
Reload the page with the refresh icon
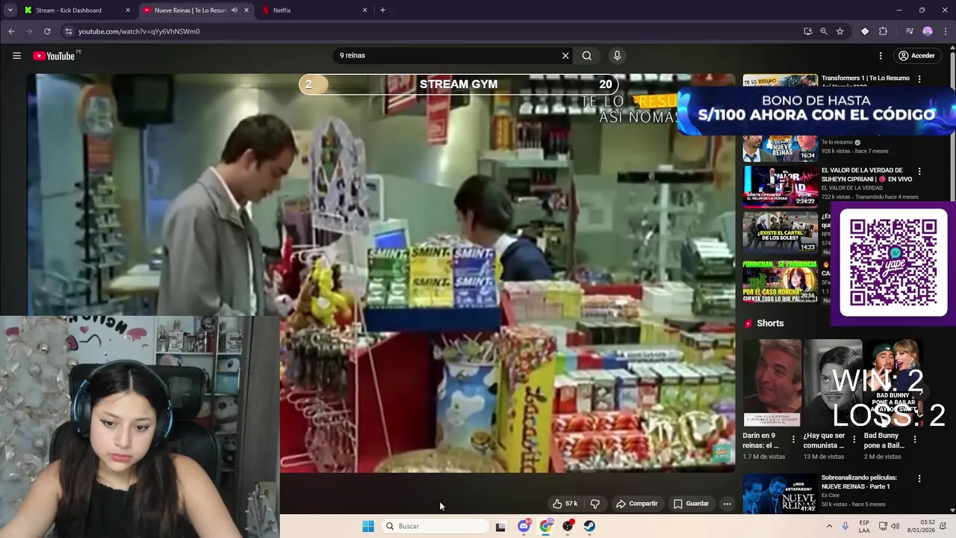point(47,31)
